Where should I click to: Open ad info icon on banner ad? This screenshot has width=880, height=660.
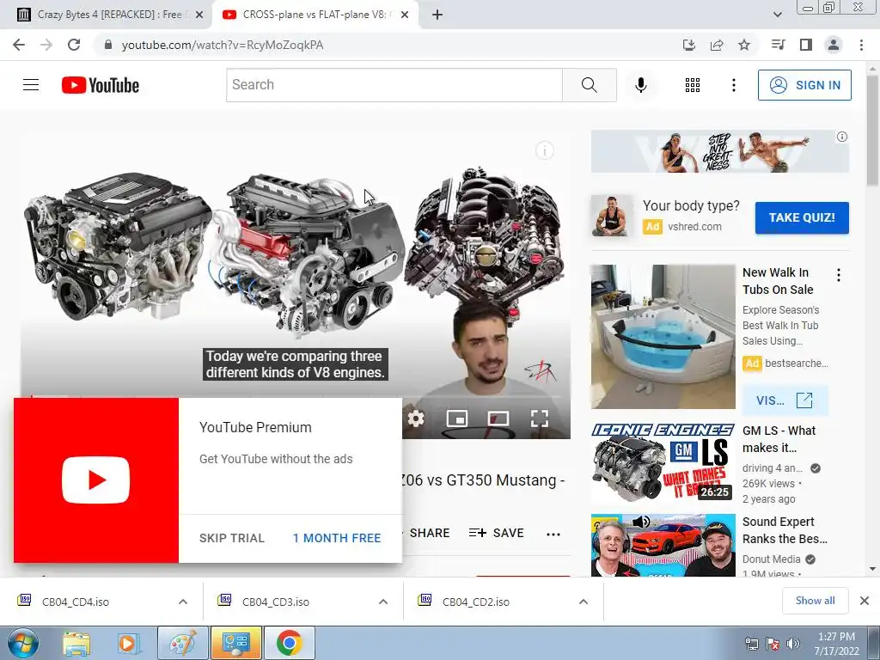(x=842, y=137)
